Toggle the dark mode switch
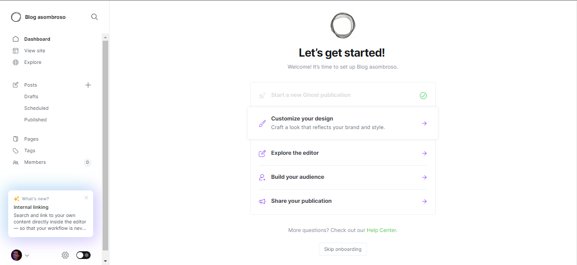Viewport: 577px width, 265px height. pyautogui.click(x=83, y=255)
